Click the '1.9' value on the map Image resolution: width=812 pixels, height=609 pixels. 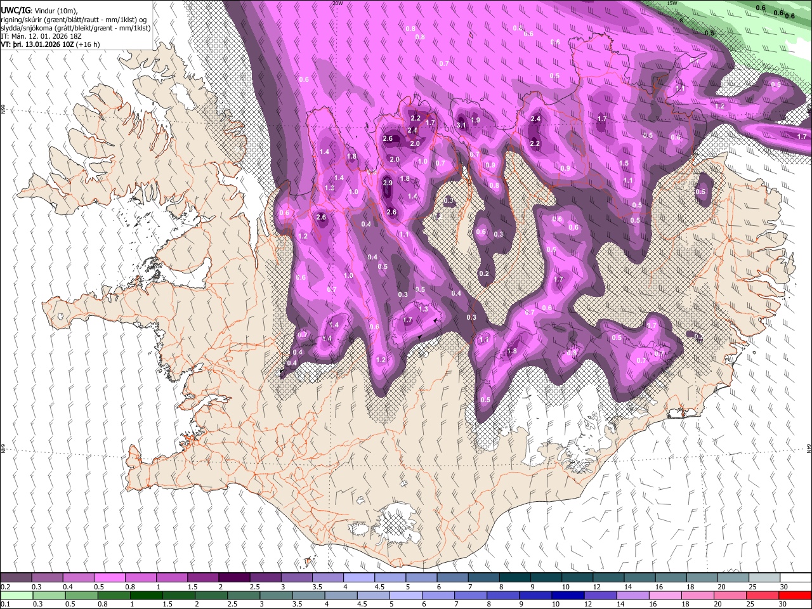point(475,121)
